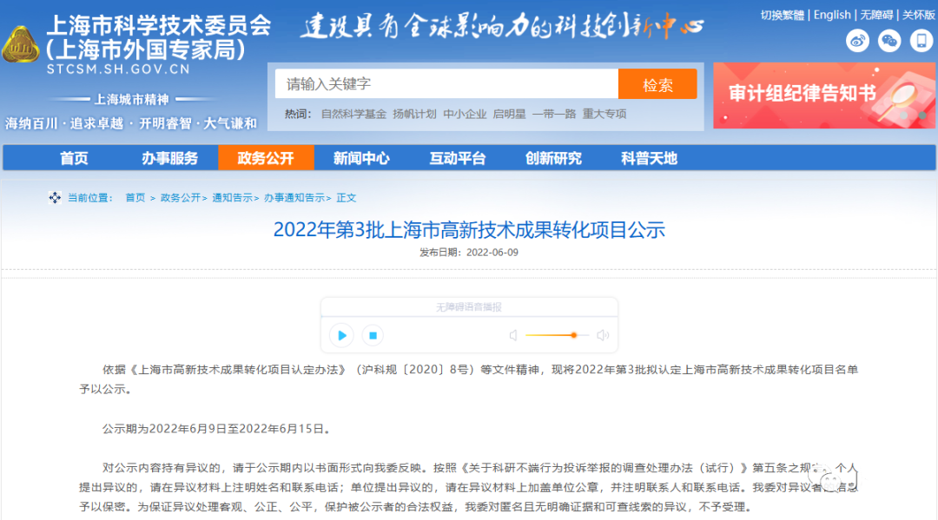Go to the 科普天地 tab
The height and width of the screenshot is (520, 938).
click(x=649, y=158)
